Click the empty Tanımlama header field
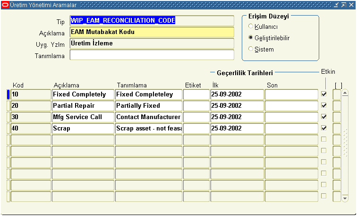 152,55
